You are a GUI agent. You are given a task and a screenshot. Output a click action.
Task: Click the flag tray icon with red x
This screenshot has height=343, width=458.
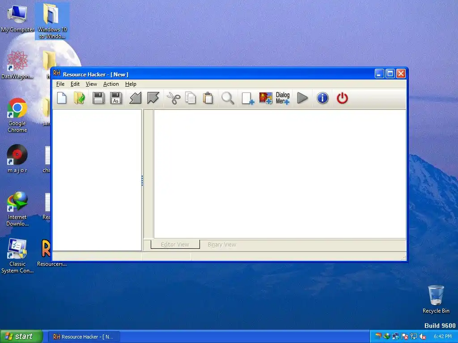coord(404,336)
